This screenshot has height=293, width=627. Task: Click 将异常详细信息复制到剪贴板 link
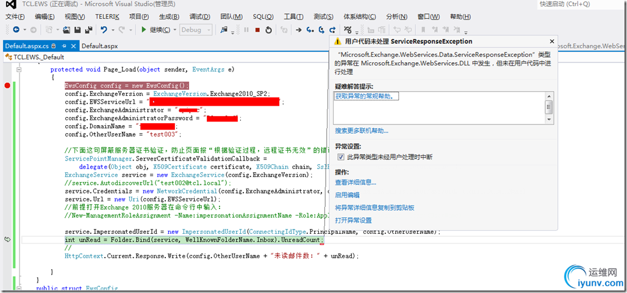click(x=374, y=208)
